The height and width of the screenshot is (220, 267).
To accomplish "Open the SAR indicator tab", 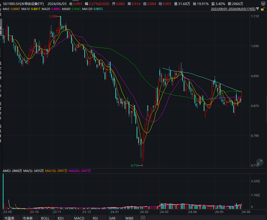I will 112,218.
